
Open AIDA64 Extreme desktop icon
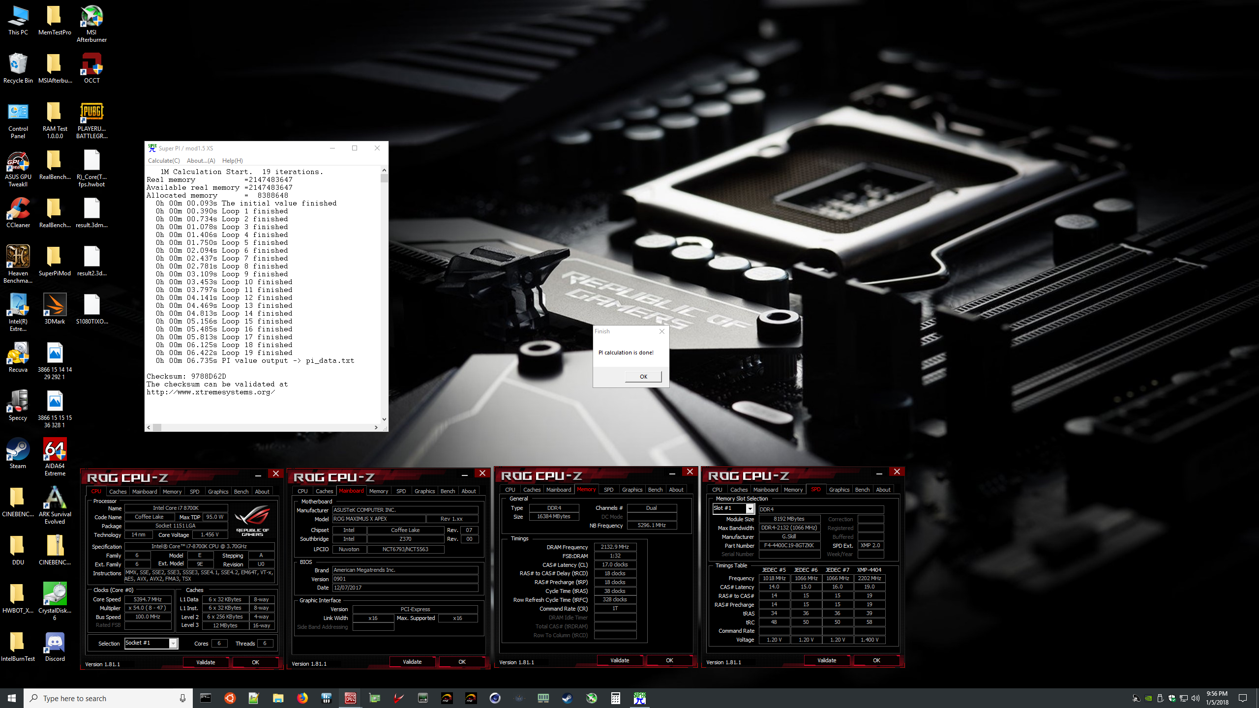[55, 458]
